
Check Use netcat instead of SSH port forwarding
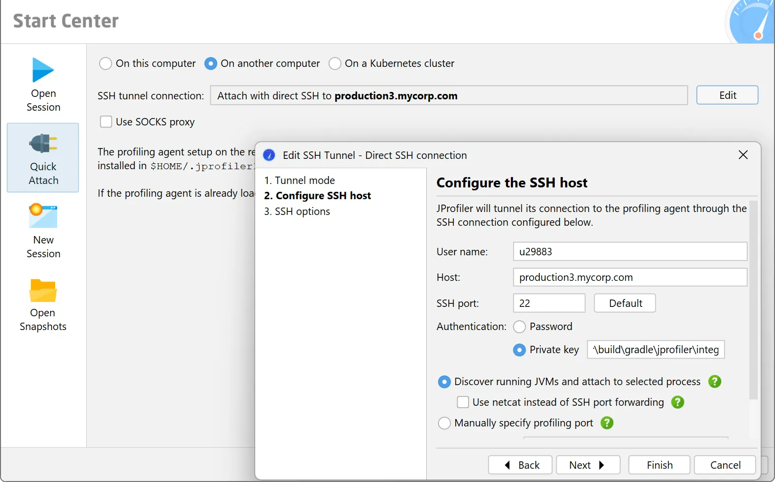[463, 402]
